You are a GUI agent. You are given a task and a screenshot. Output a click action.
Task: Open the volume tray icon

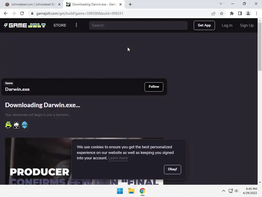point(237,191)
